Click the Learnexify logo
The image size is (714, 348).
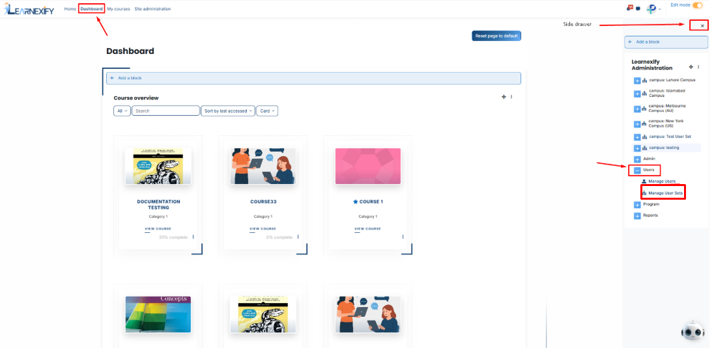(x=29, y=8)
